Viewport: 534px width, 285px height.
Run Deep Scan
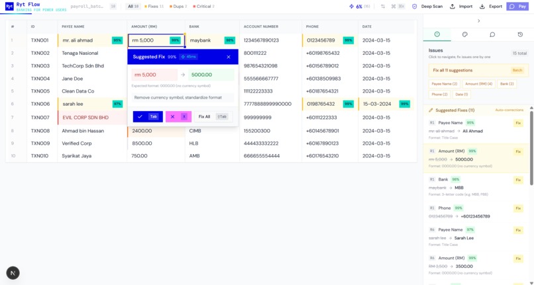427,7
